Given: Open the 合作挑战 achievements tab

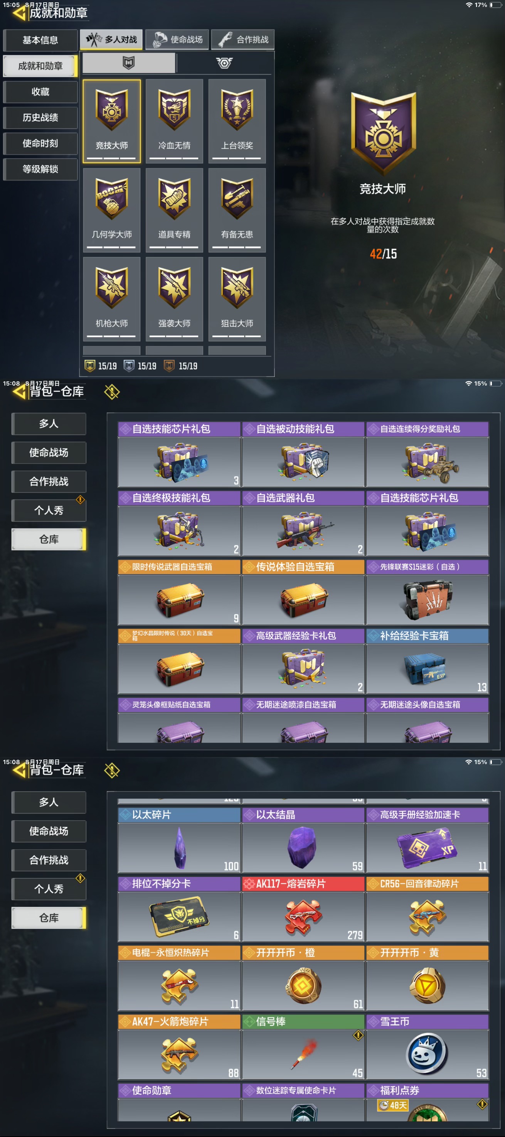Looking at the screenshot, I should [x=243, y=40].
